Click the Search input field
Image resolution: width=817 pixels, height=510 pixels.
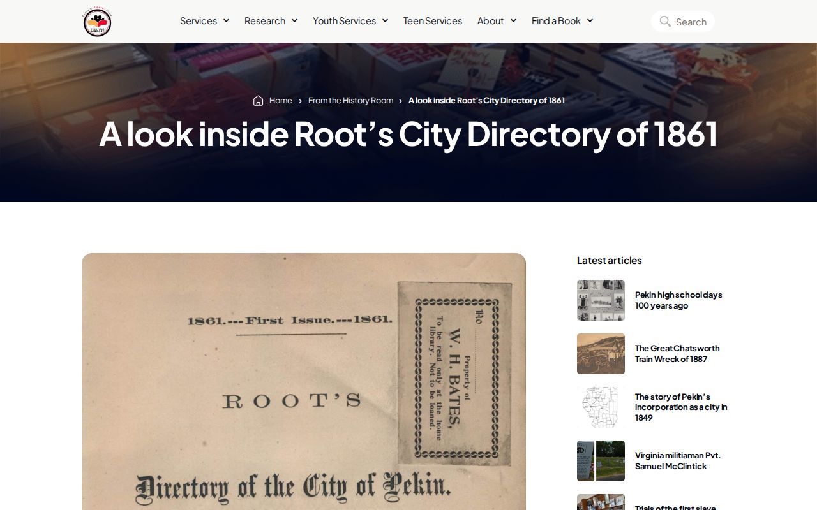tap(683, 22)
